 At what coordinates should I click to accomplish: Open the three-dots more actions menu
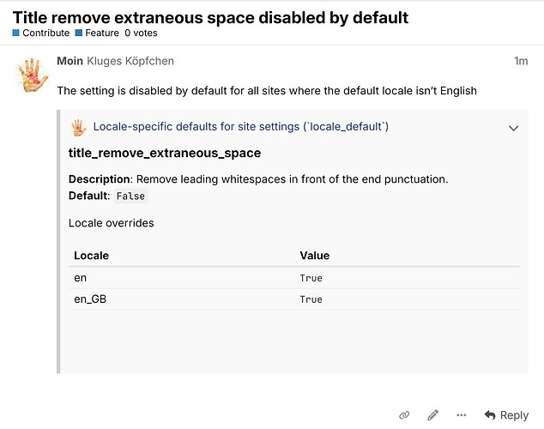point(461,414)
